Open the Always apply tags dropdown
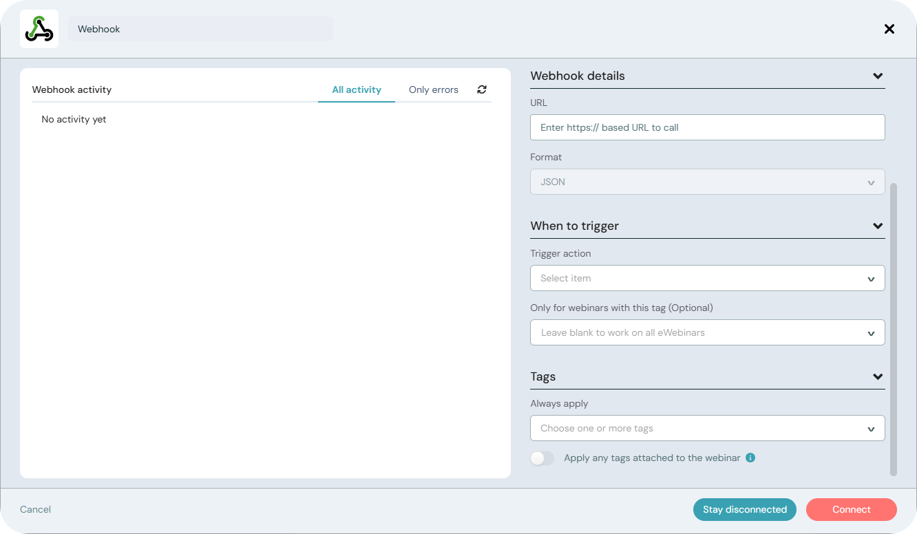Image resolution: width=917 pixels, height=534 pixels. pyautogui.click(x=707, y=428)
